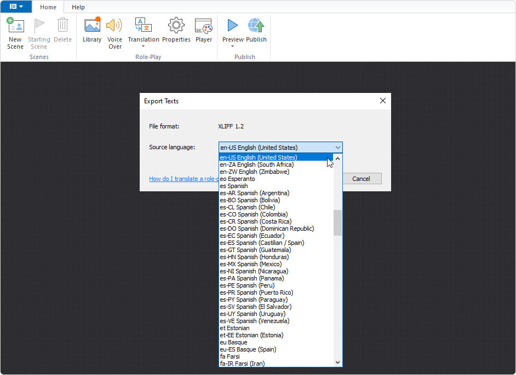Expand the Preview dropdown arrow
This screenshot has width=516, height=375.
click(x=233, y=46)
